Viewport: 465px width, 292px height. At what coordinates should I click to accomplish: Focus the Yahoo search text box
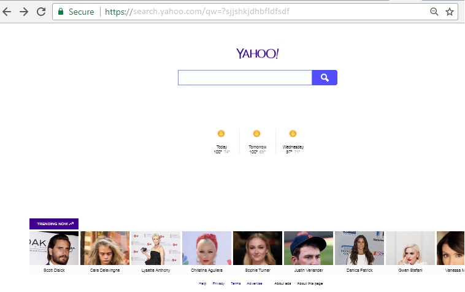point(245,78)
